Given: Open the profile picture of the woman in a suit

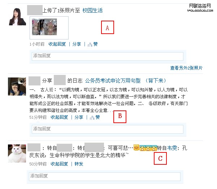Looking at the screenshot, I should pyautogui.click(x=17, y=17).
